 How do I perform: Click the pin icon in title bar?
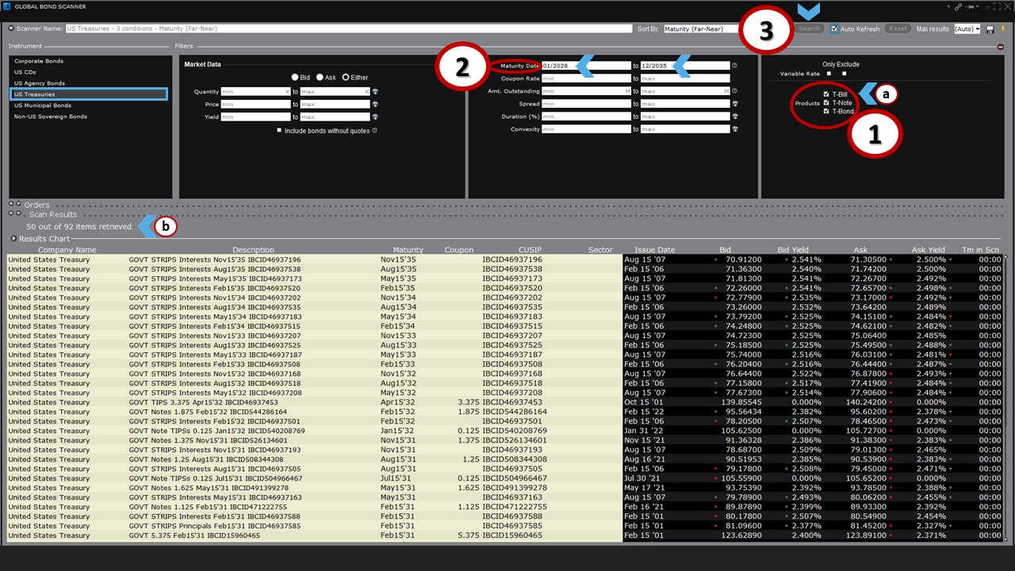(970, 6)
